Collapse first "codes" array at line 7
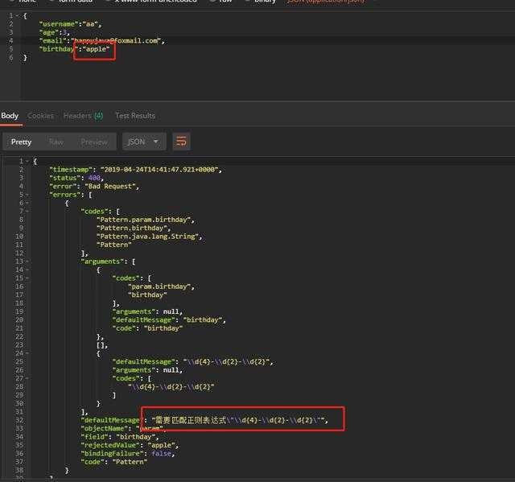This screenshot has width=515, height=482. point(27,211)
